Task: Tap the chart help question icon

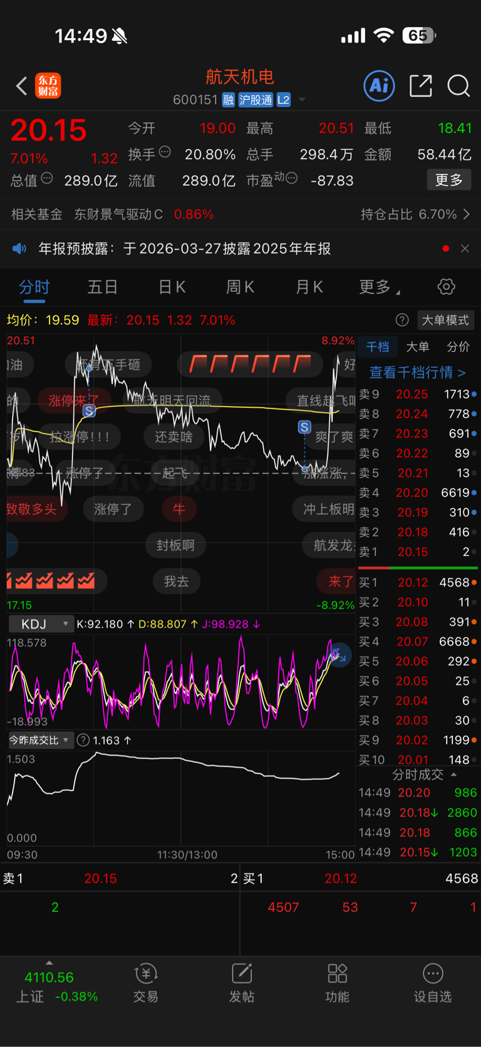Action: click(x=402, y=320)
